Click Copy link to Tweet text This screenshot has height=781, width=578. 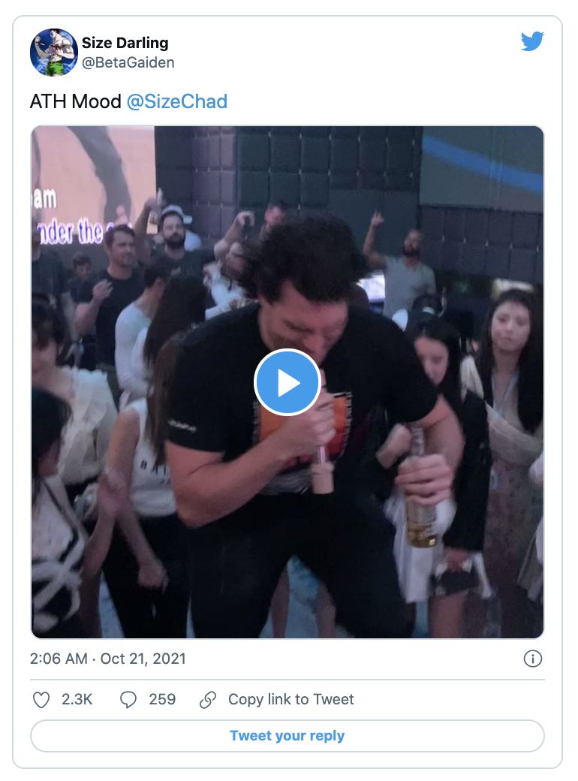[x=291, y=700]
